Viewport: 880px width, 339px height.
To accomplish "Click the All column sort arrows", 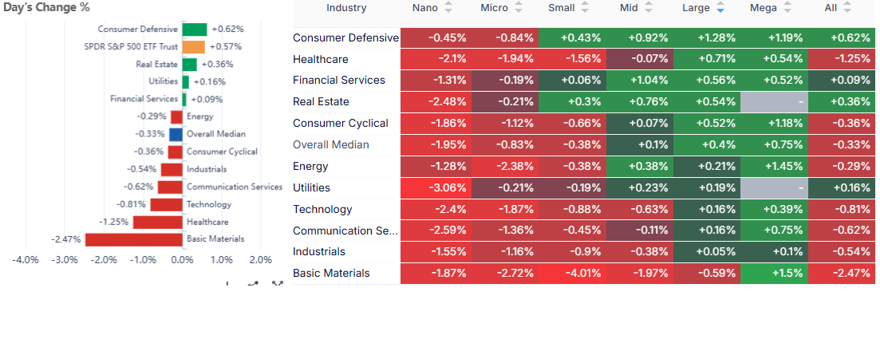I will point(847,8).
